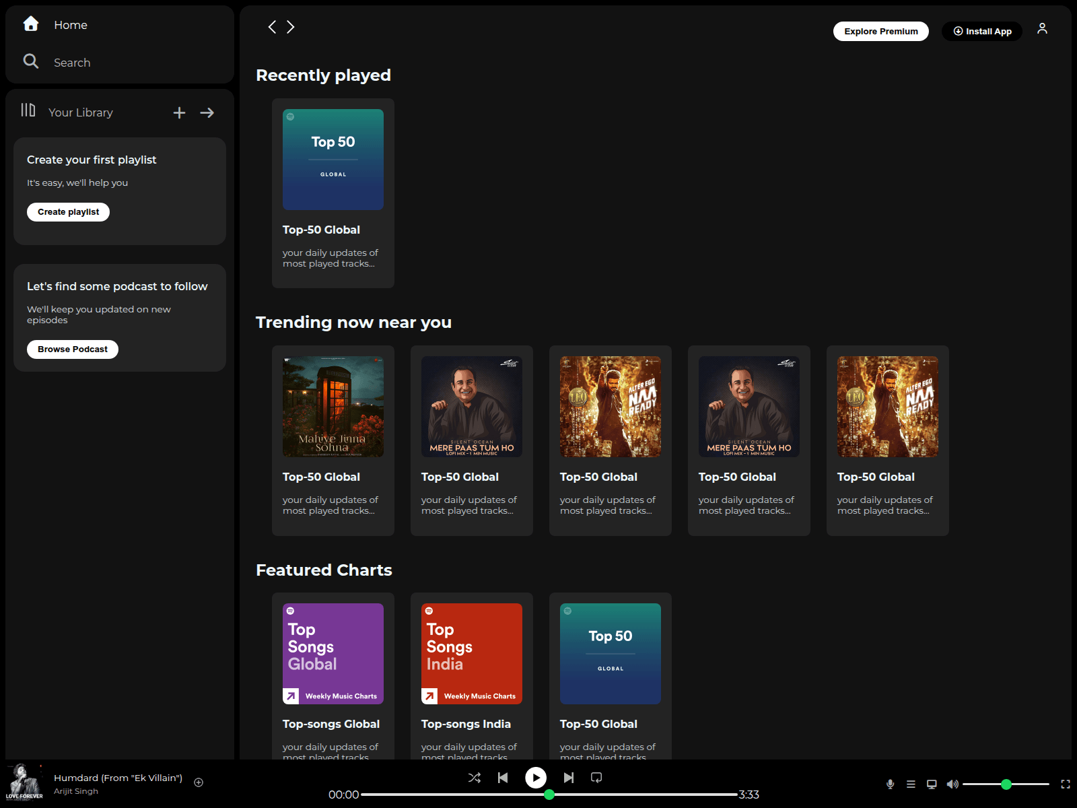The width and height of the screenshot is (1077, 808).
Task: Open the Search magnifier icon
Action: pyautogui.click(x=31, y=61)
